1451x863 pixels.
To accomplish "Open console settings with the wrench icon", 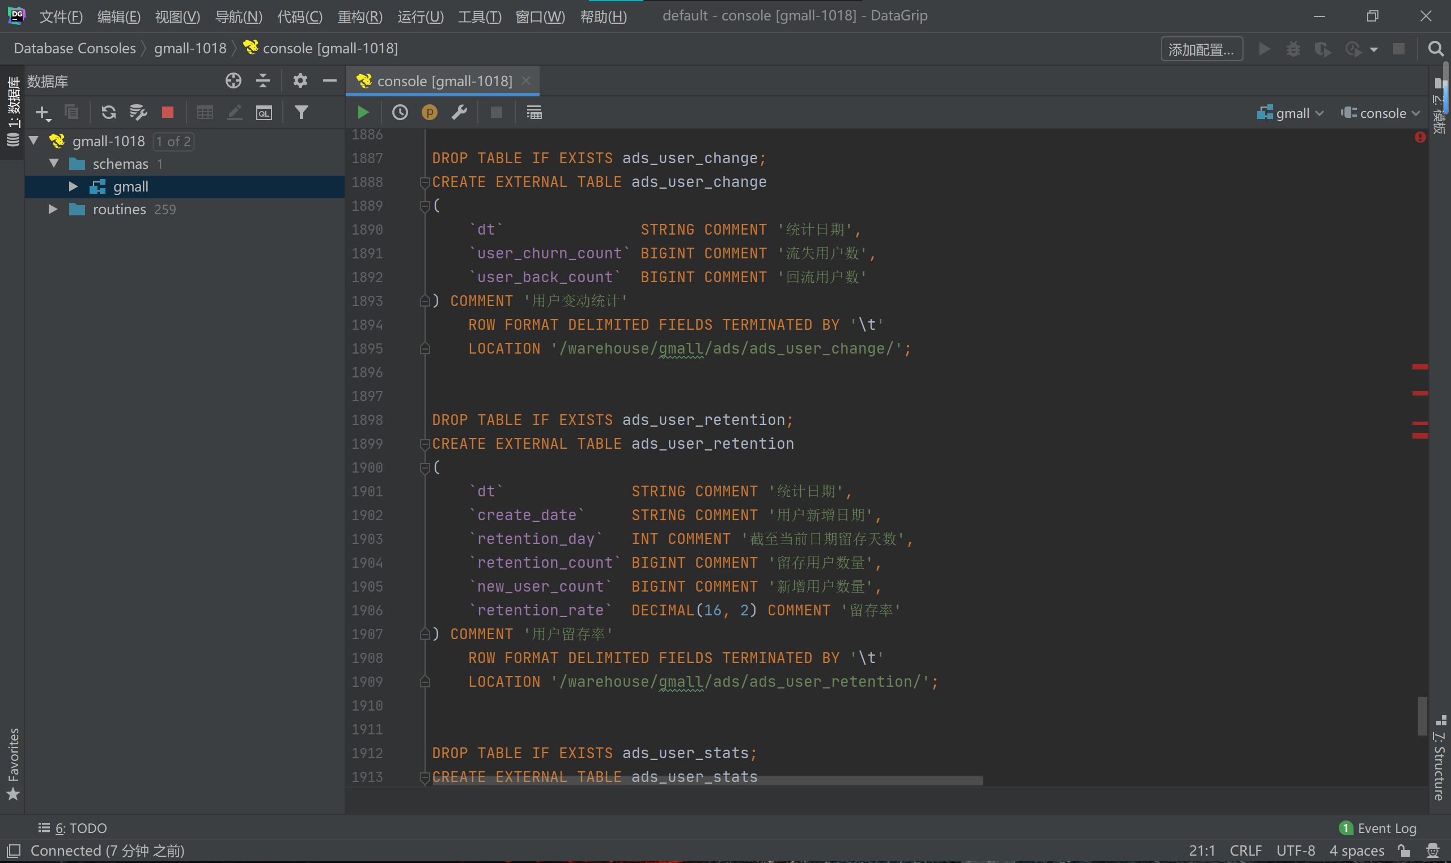I will pos(460,112).
